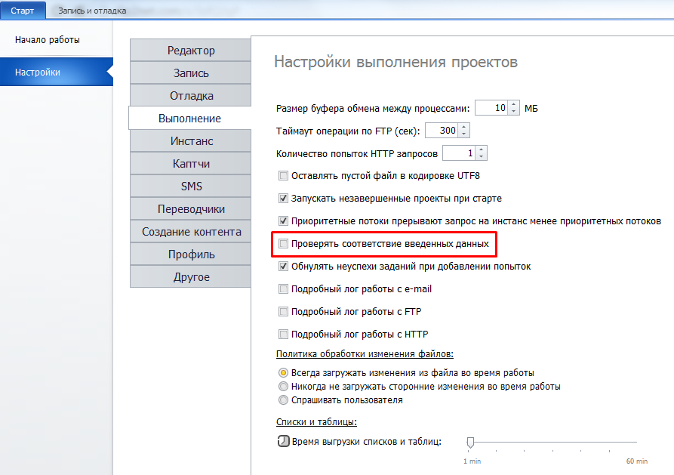Open the SMS settings tab
This screenshot has height=475, width=674.
190,187
